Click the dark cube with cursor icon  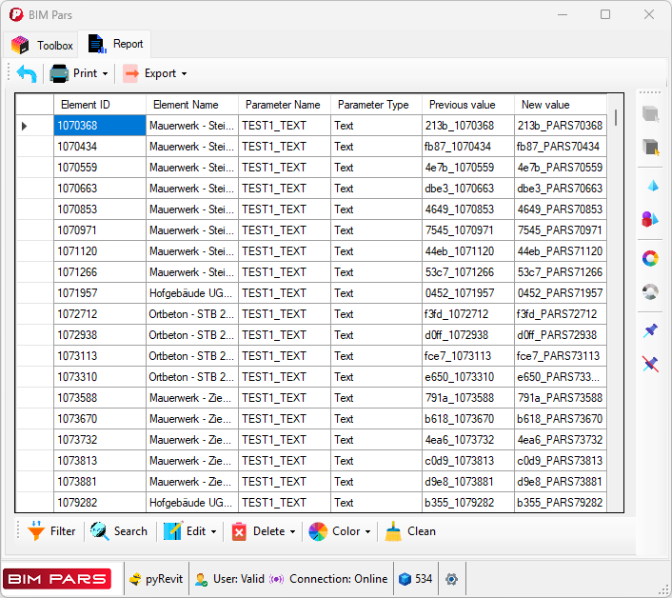(x=651, y=147)
